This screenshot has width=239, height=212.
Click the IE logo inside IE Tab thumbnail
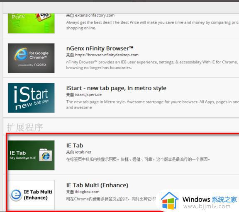46,155
